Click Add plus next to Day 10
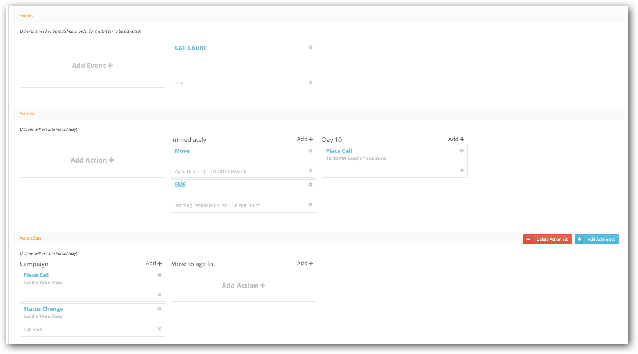638x354 pixels. [x=456, y=139]
